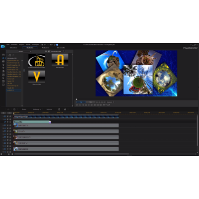
Task: Open the Title Room T icon
Action: (3, 68)
